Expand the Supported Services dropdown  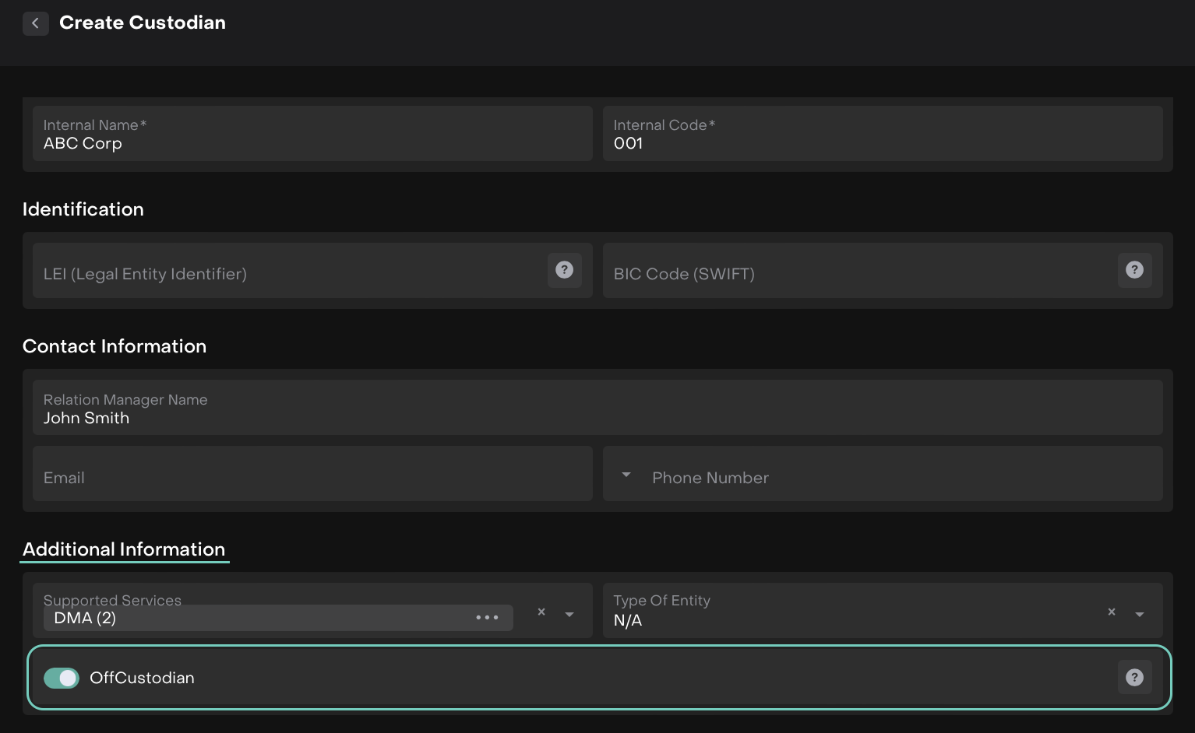[x=569, y=614]
